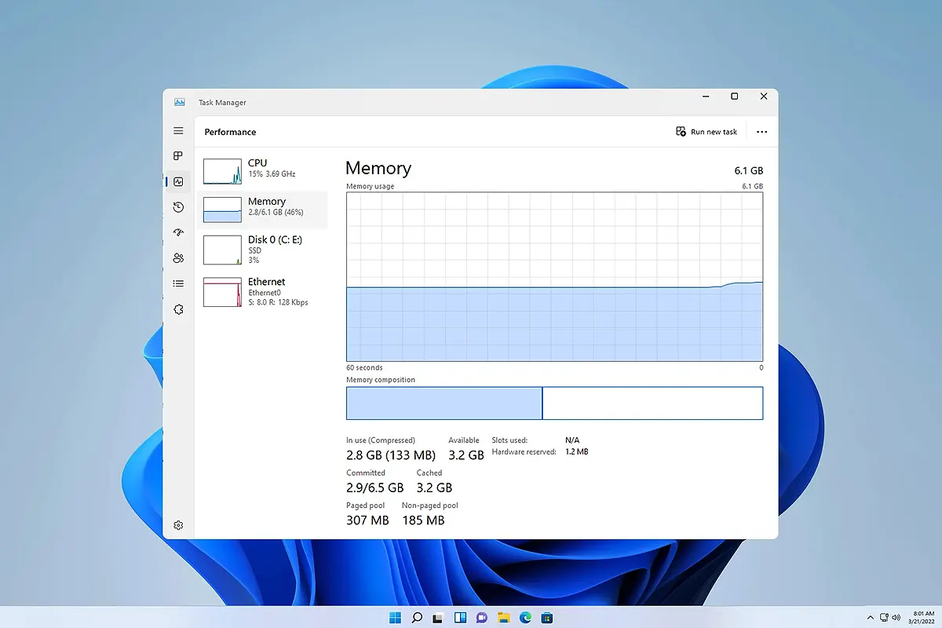Click the Memory composition bar
942x628 pixels.
(x=554, y=403)
